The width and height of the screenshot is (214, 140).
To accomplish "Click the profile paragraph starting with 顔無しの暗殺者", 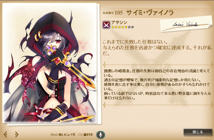I will tap(157, 84).
